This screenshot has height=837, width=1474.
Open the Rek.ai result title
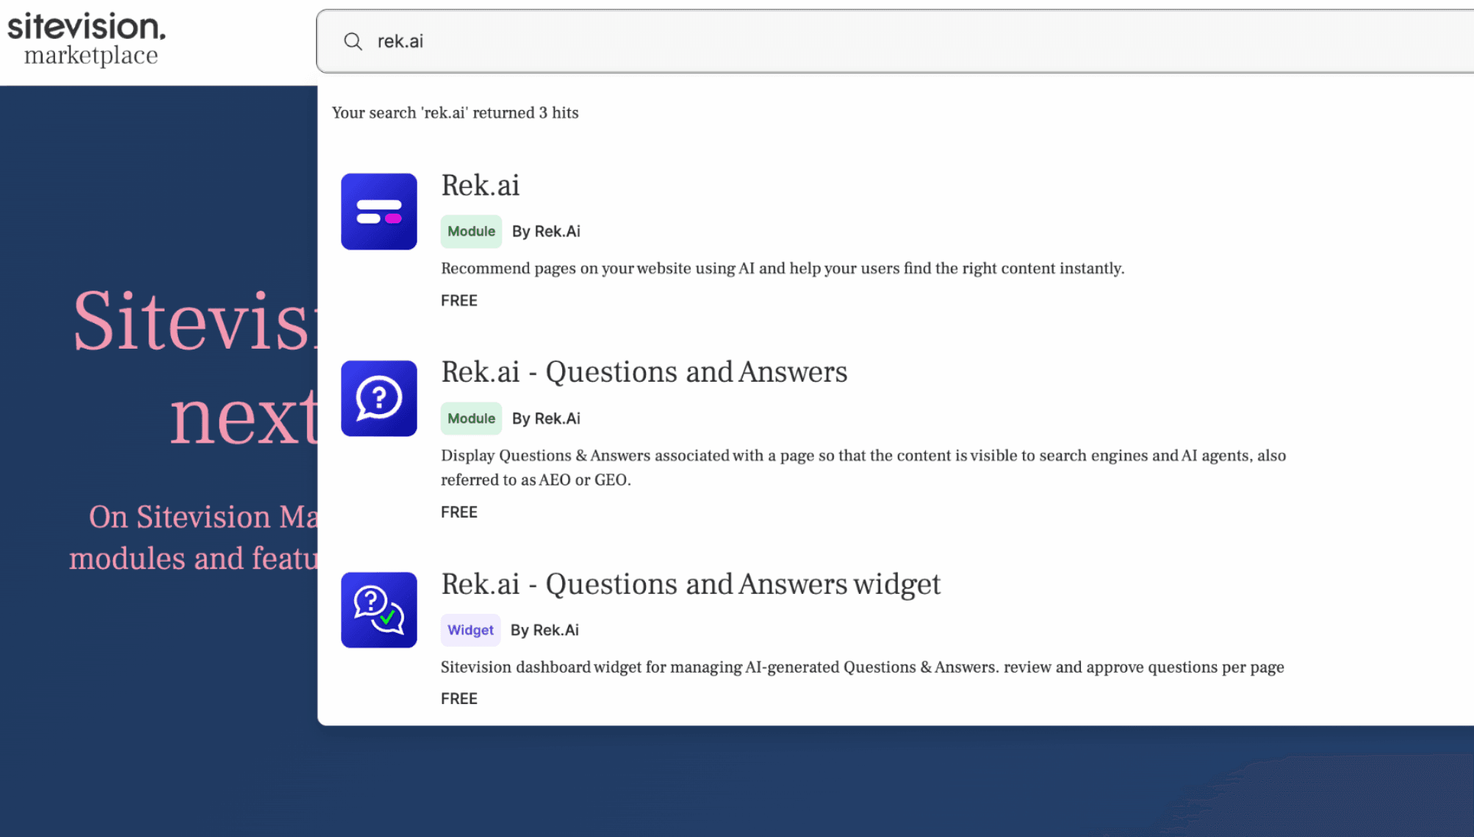coord(481,185)
